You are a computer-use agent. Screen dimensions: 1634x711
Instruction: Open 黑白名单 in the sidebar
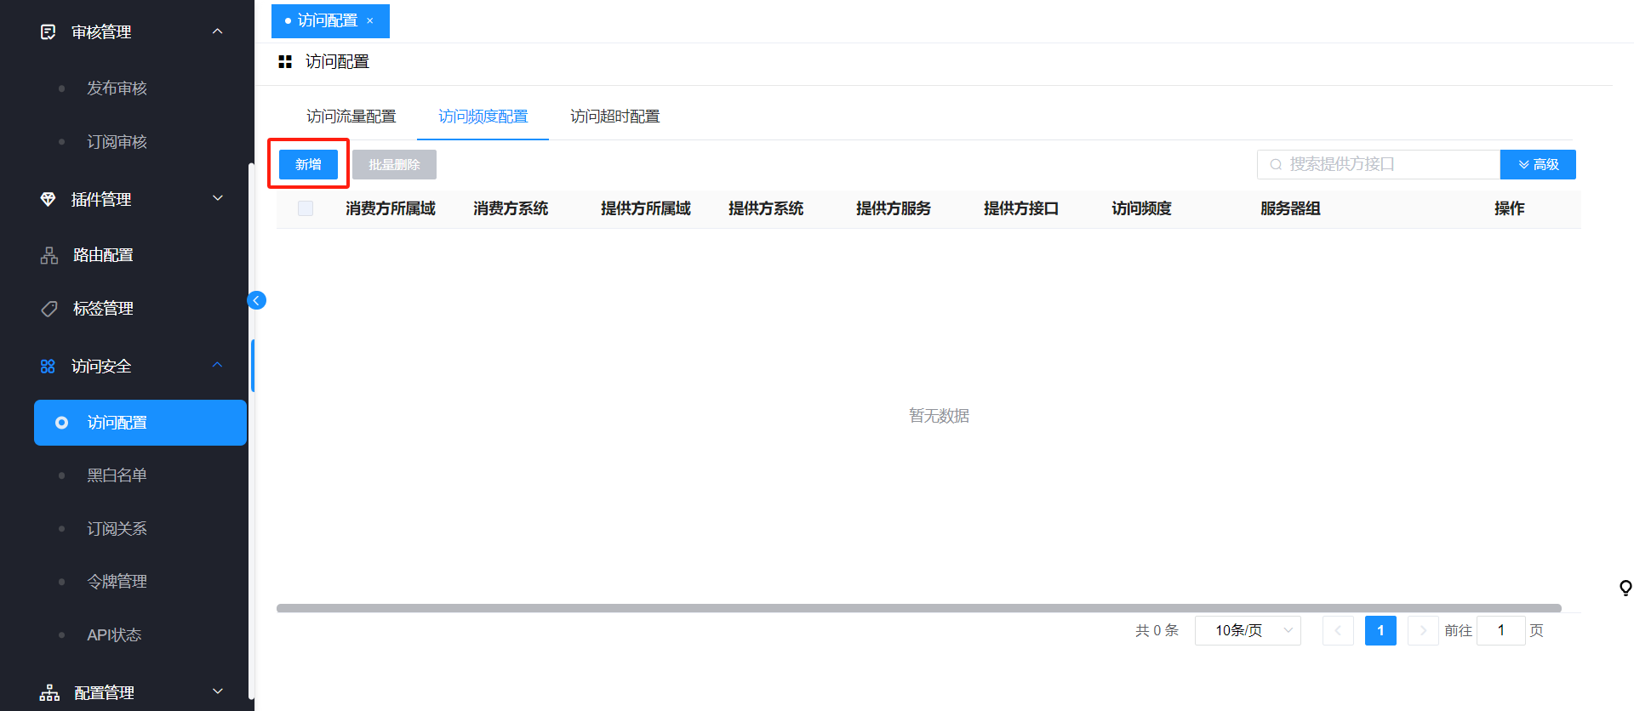(x=117, y=475)
